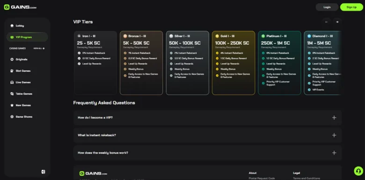Select the Iron I - III tier card
Screen dimensions: 365x180
click(95, 63)
